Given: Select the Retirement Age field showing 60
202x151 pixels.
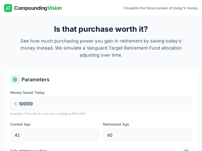Looking at the screenshot, I should pos(147,135).
